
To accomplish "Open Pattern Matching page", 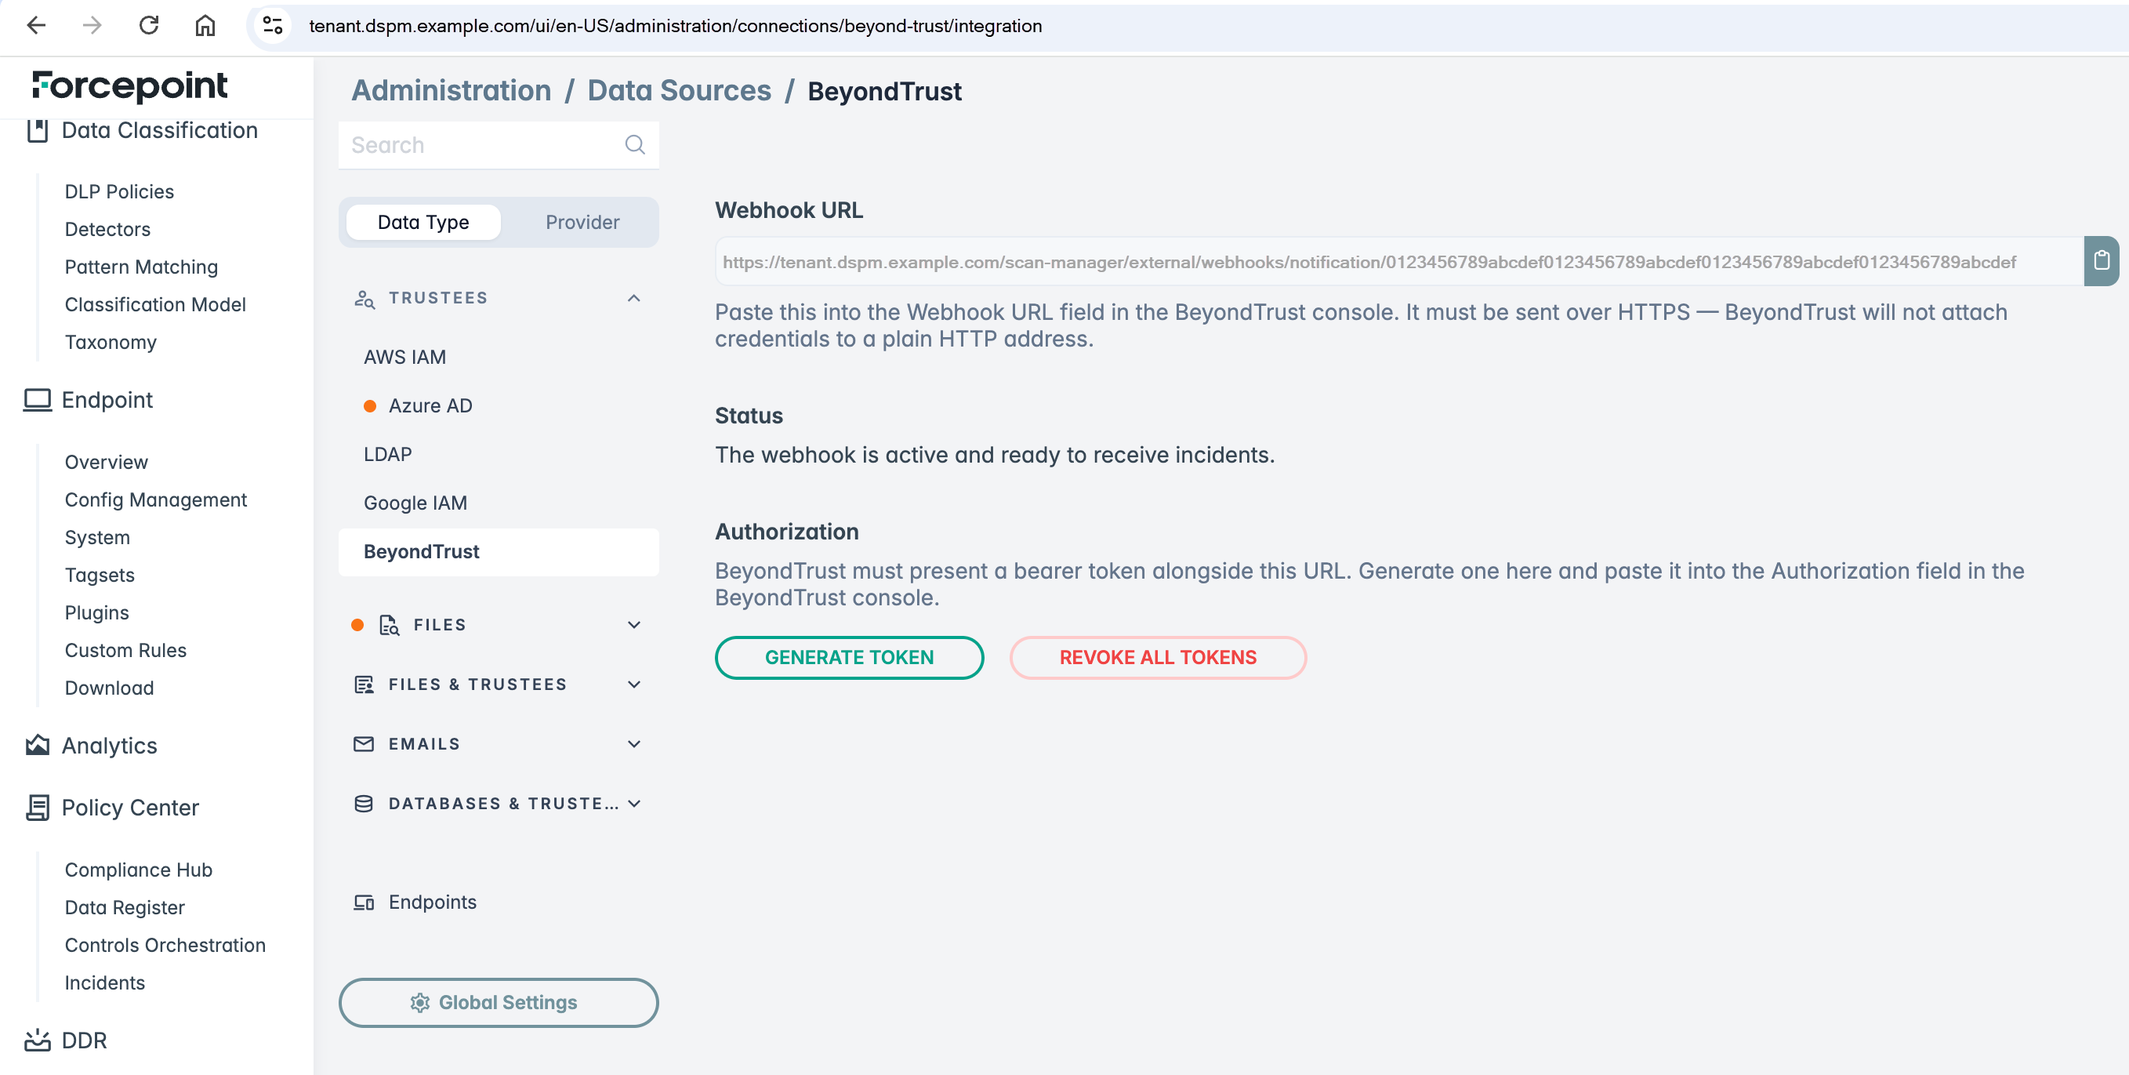I will click(x=141, y=267).
